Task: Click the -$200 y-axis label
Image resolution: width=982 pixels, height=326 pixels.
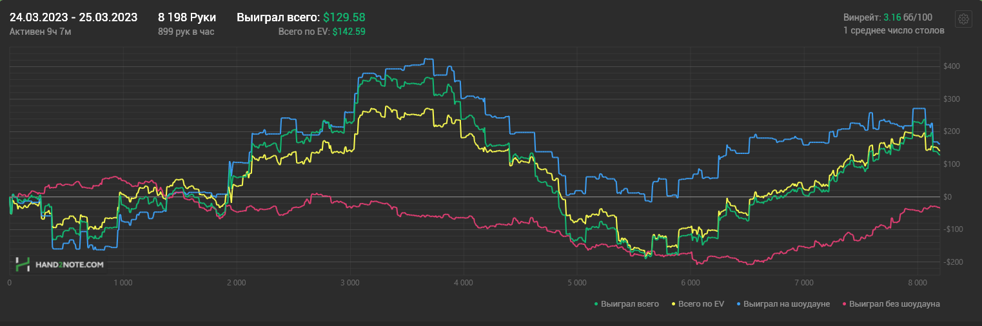Action: (954, 262)
